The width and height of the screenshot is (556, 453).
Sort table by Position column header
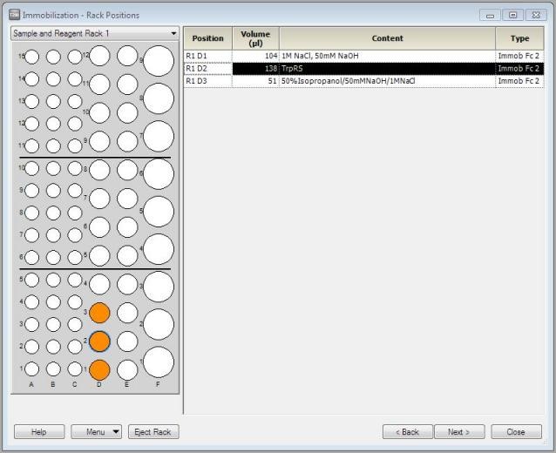(207, 38)
